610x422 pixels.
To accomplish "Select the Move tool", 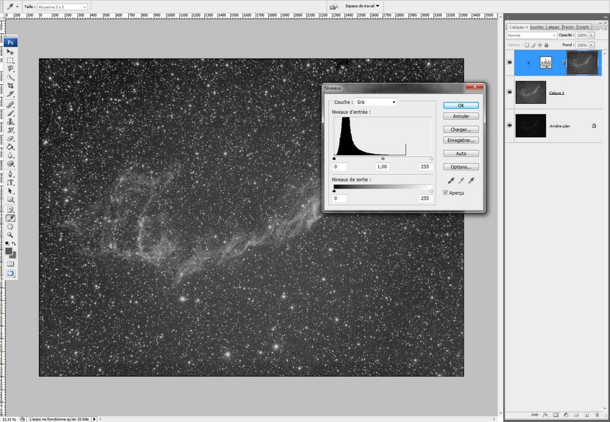I will click(10, 52).
